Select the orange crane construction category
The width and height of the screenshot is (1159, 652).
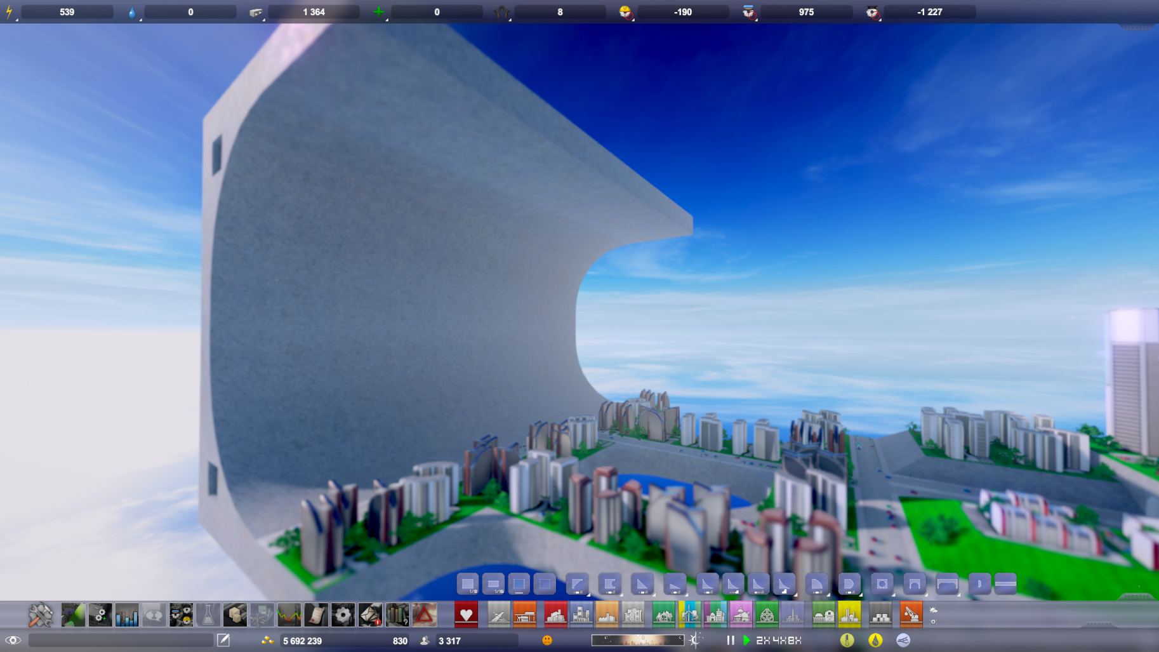coord(911,615)
